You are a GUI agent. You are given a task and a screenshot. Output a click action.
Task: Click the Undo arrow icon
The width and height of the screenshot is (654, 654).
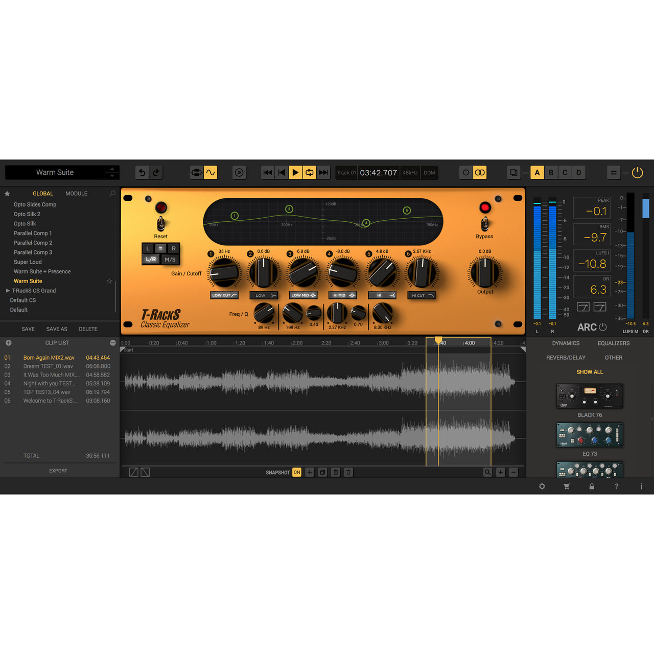[142, 173]
